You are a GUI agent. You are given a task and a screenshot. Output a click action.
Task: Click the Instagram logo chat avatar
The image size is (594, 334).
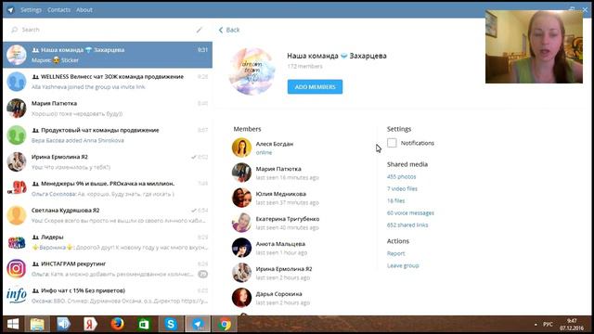[x=17, y=269]
